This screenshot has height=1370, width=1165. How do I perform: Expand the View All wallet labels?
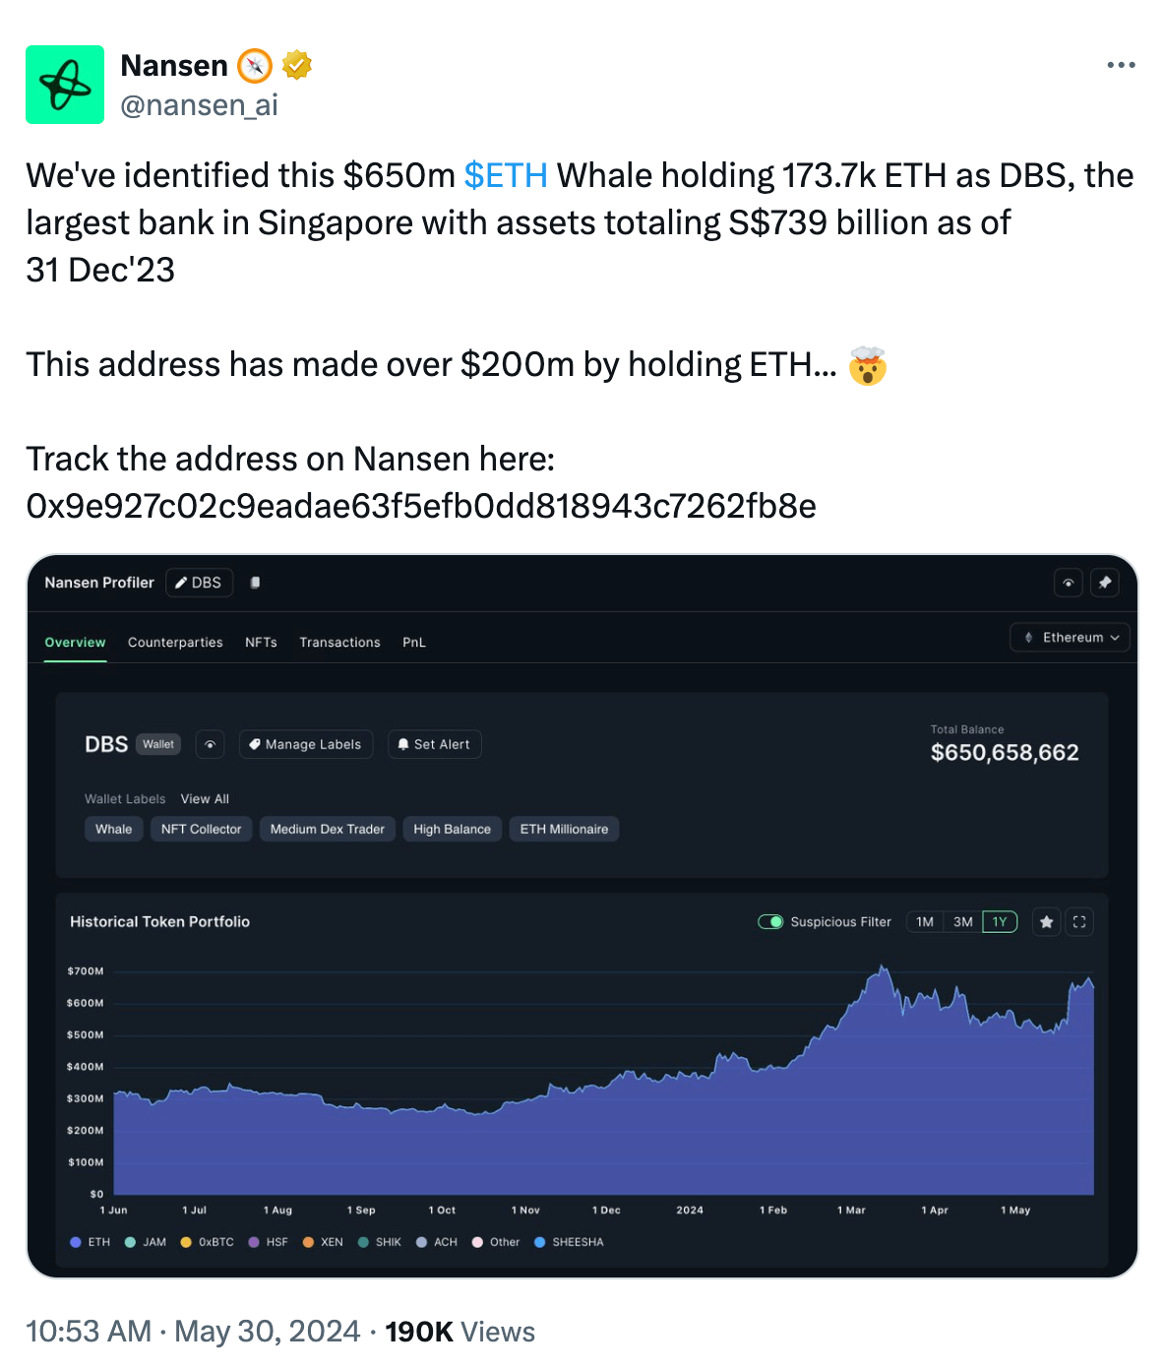pos(204,798)
